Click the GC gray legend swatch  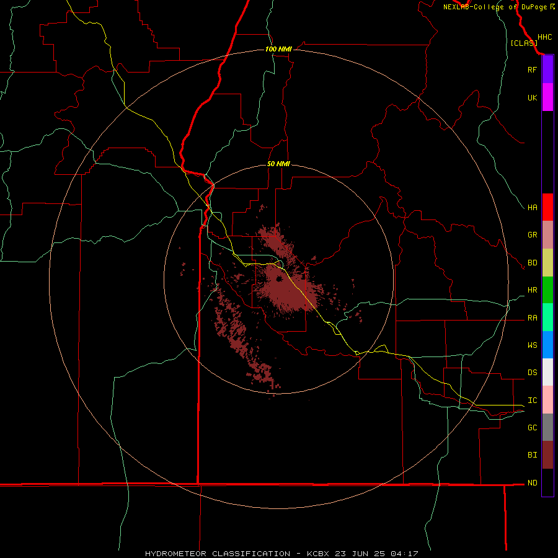coord(547,427)
